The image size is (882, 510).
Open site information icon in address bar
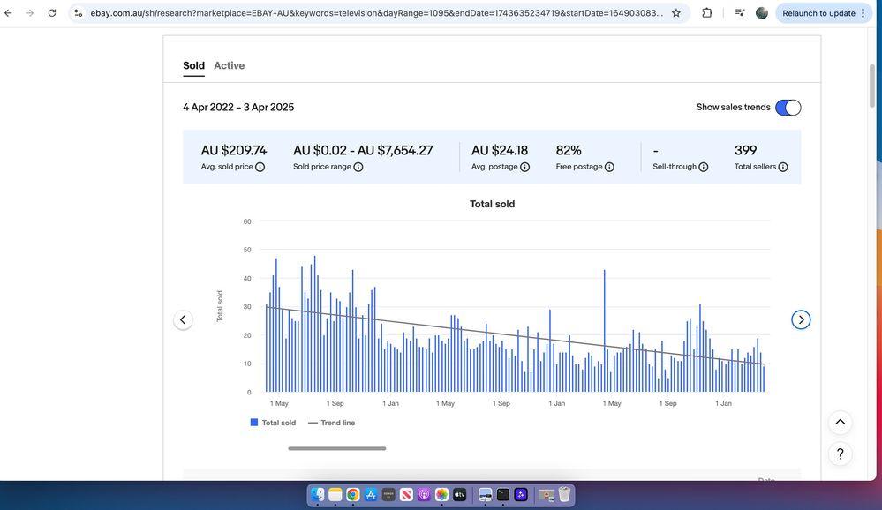pos(79,13)
